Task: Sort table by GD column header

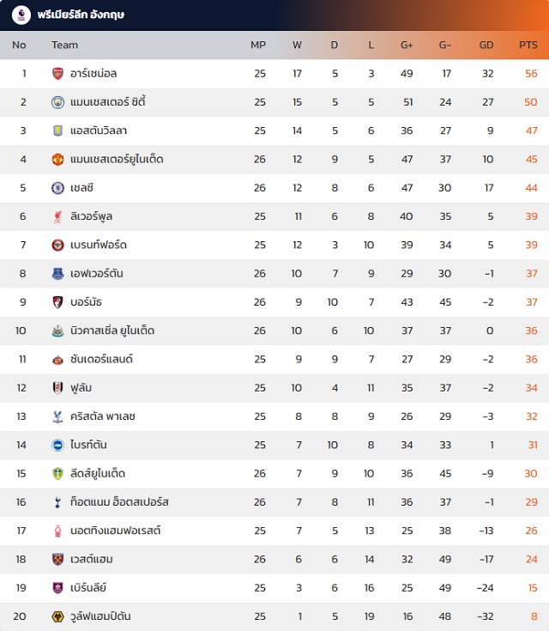Action: [x=486, y=45]
